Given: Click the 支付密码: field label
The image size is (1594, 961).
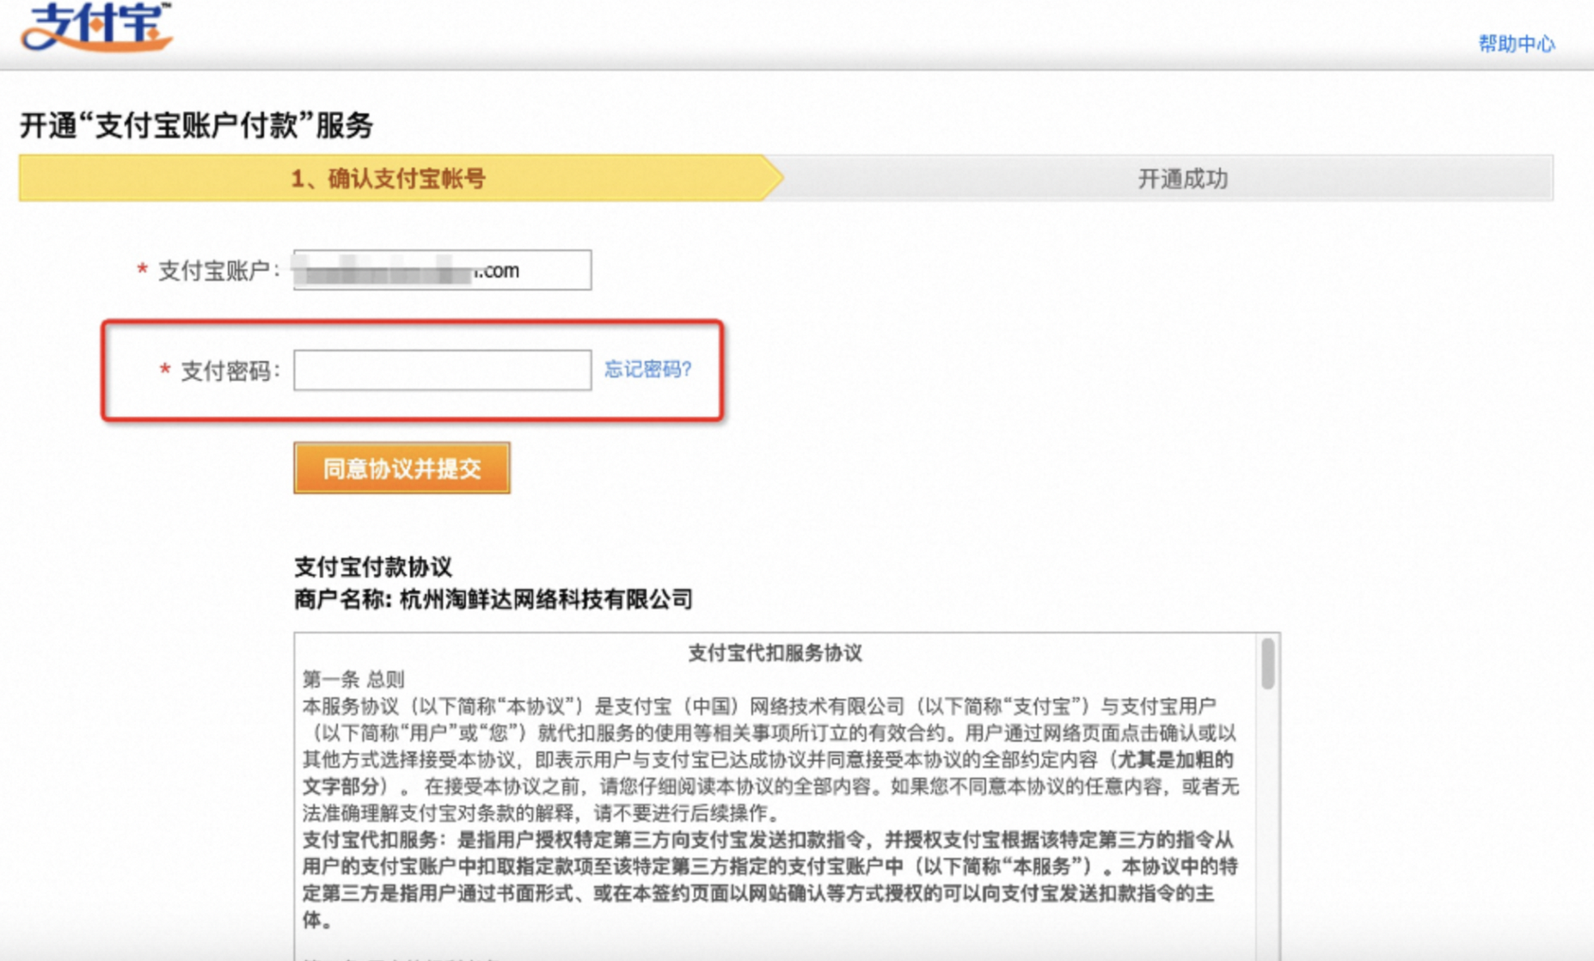Looking at the screenshot, I should tap(230, 370).
